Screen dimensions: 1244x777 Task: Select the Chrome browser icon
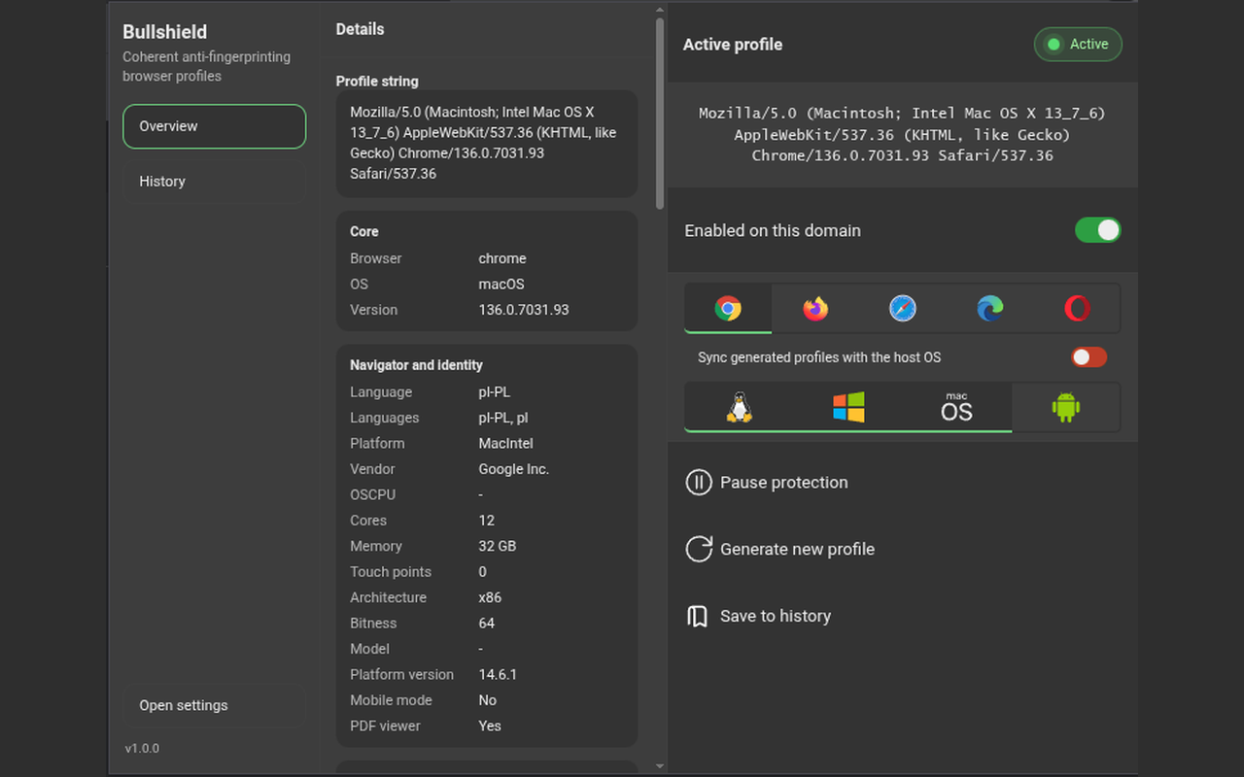pos(728,309)
